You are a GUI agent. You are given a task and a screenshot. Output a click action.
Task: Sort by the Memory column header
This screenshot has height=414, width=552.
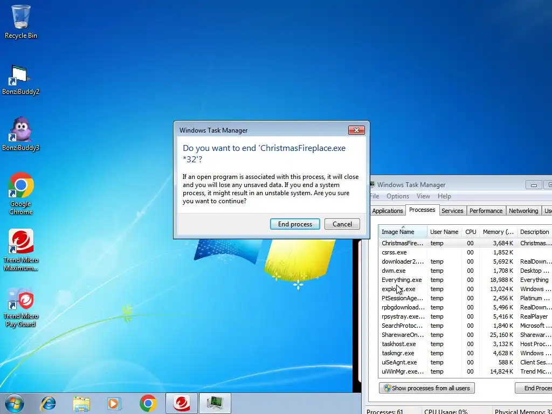point(498,231)
